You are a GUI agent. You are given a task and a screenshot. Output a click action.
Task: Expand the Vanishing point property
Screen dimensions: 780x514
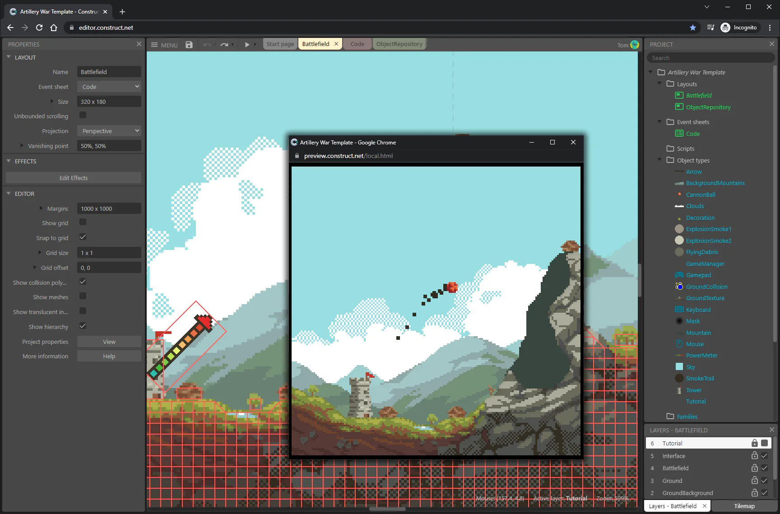coord(22,146)
